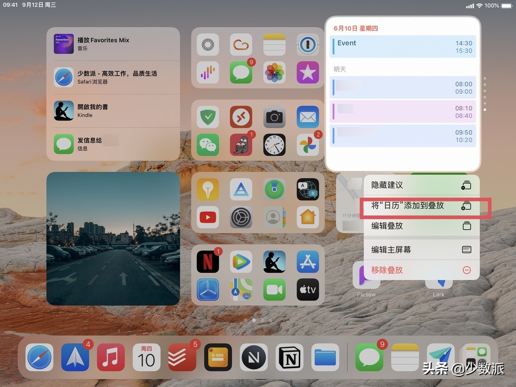
Task: Open the App Store icon
Action: point(308,262)
